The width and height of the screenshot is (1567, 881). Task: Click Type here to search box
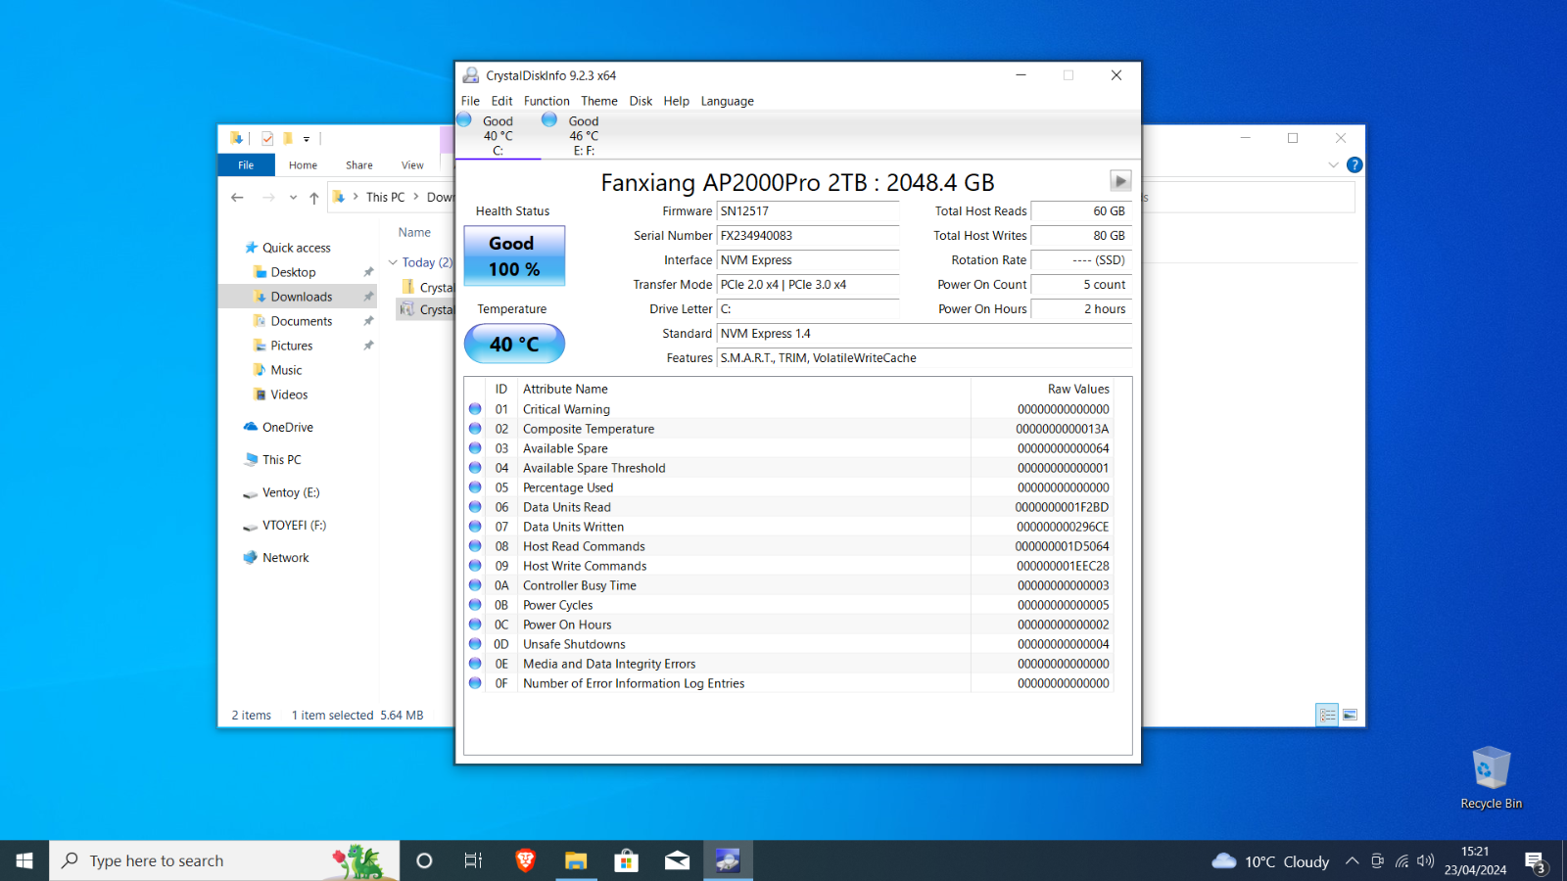coord(224,860)
